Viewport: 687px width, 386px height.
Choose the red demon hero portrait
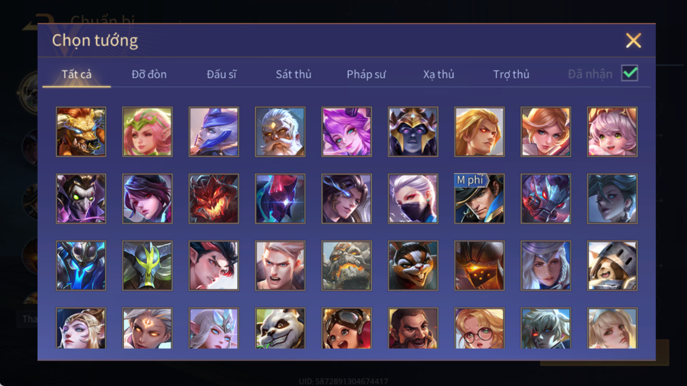click(x=214, y=199)
